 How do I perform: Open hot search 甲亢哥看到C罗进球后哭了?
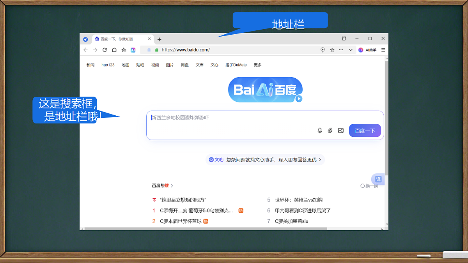click(x=303, y=210)
